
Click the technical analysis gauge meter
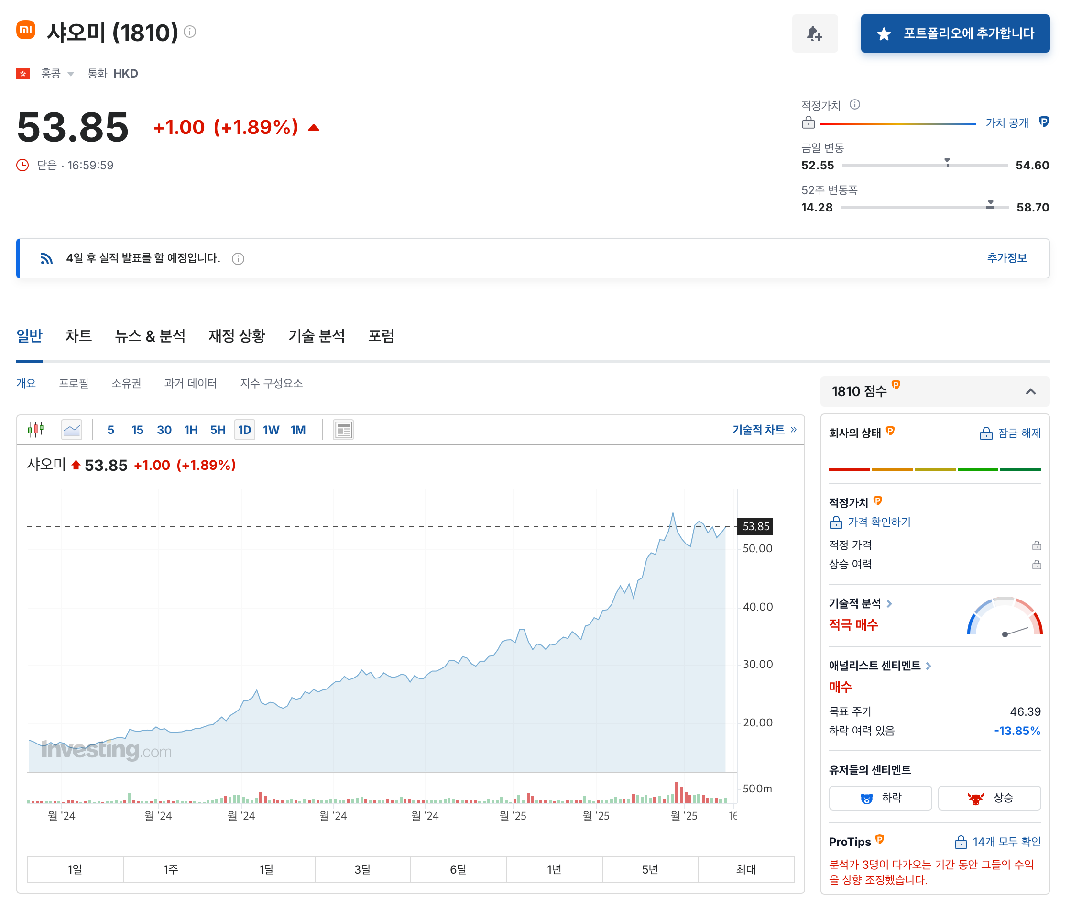[1005, 616]
